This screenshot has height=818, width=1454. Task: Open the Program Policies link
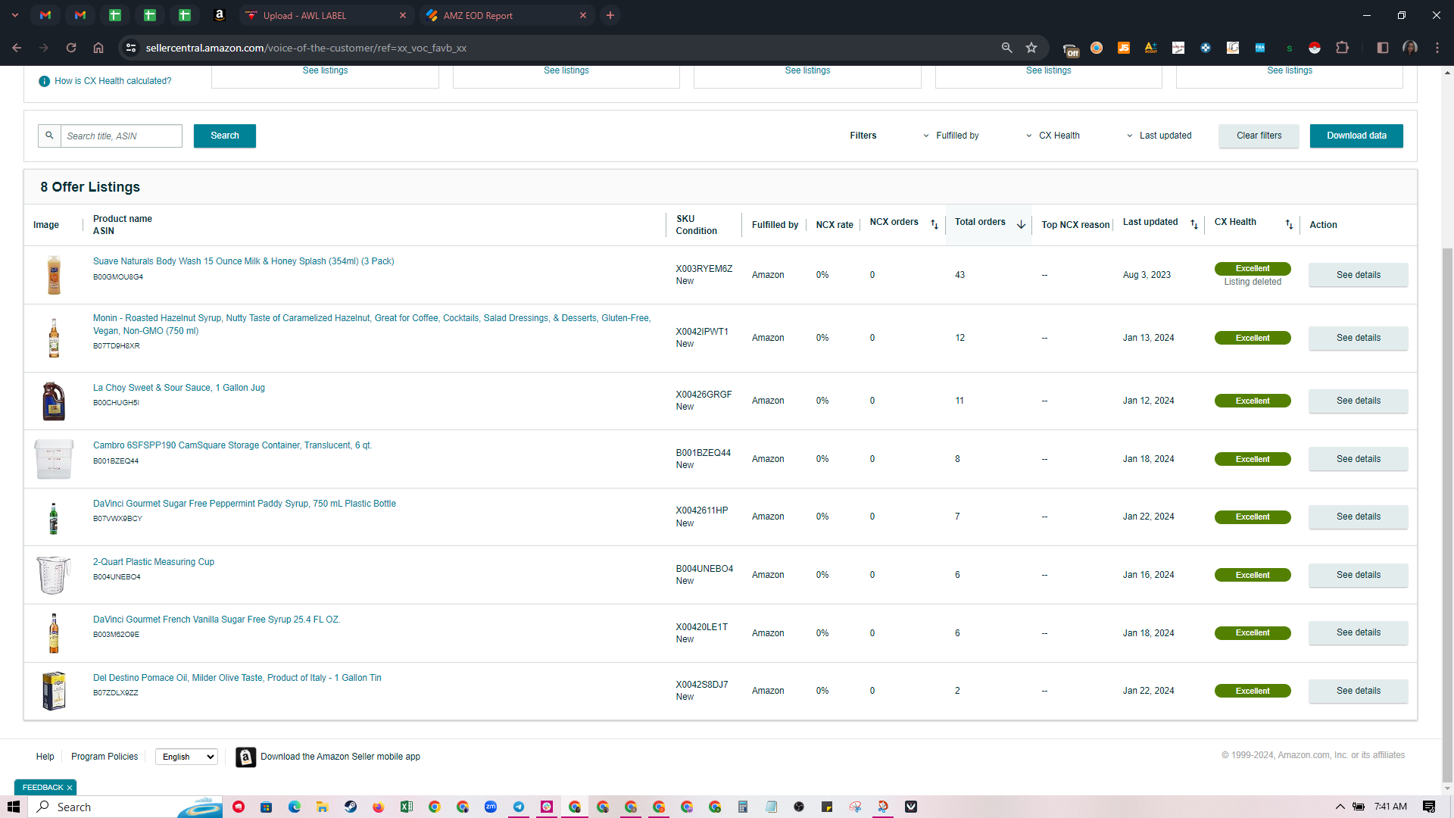105,757
